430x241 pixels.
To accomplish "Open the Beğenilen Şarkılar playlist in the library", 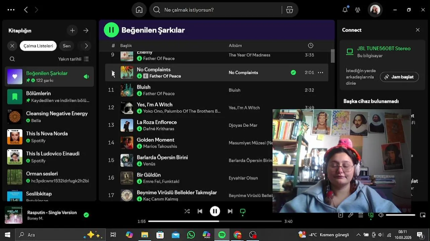I will point(50,76).
